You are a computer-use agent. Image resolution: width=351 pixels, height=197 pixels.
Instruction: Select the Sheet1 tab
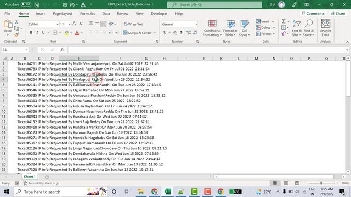click(x=30, y=177)
